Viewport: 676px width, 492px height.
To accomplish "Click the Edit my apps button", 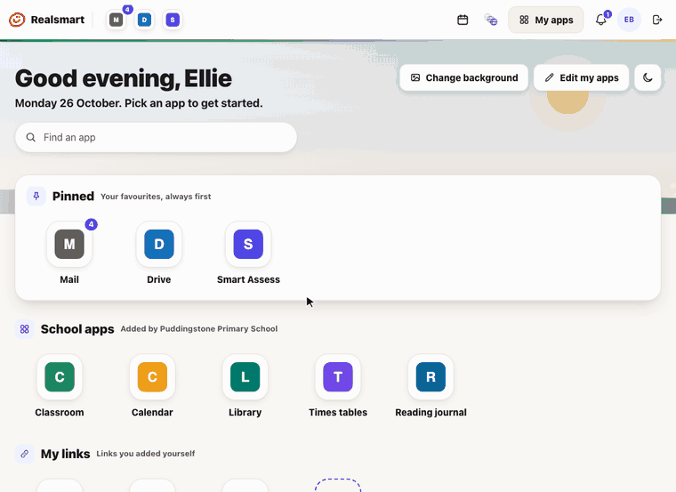I will tap(581, 77).
